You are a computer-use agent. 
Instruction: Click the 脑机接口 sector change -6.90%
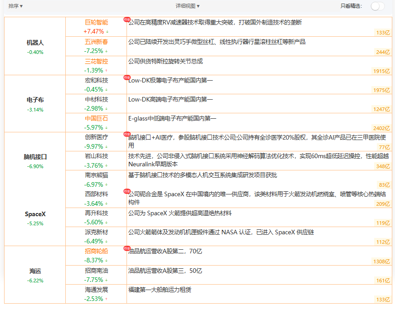tap(35, 166)
